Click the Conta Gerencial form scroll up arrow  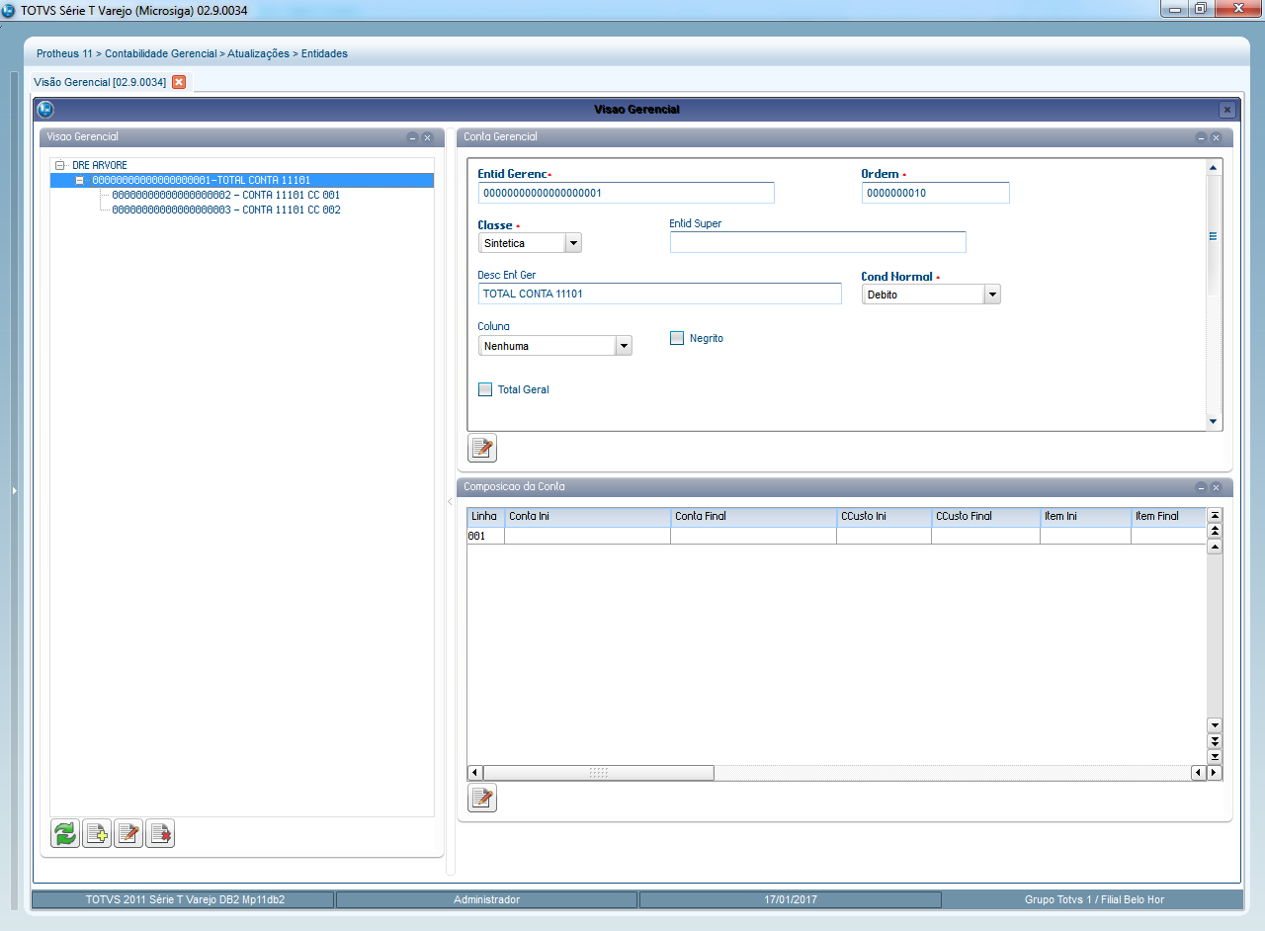[x=1213, y=168]
